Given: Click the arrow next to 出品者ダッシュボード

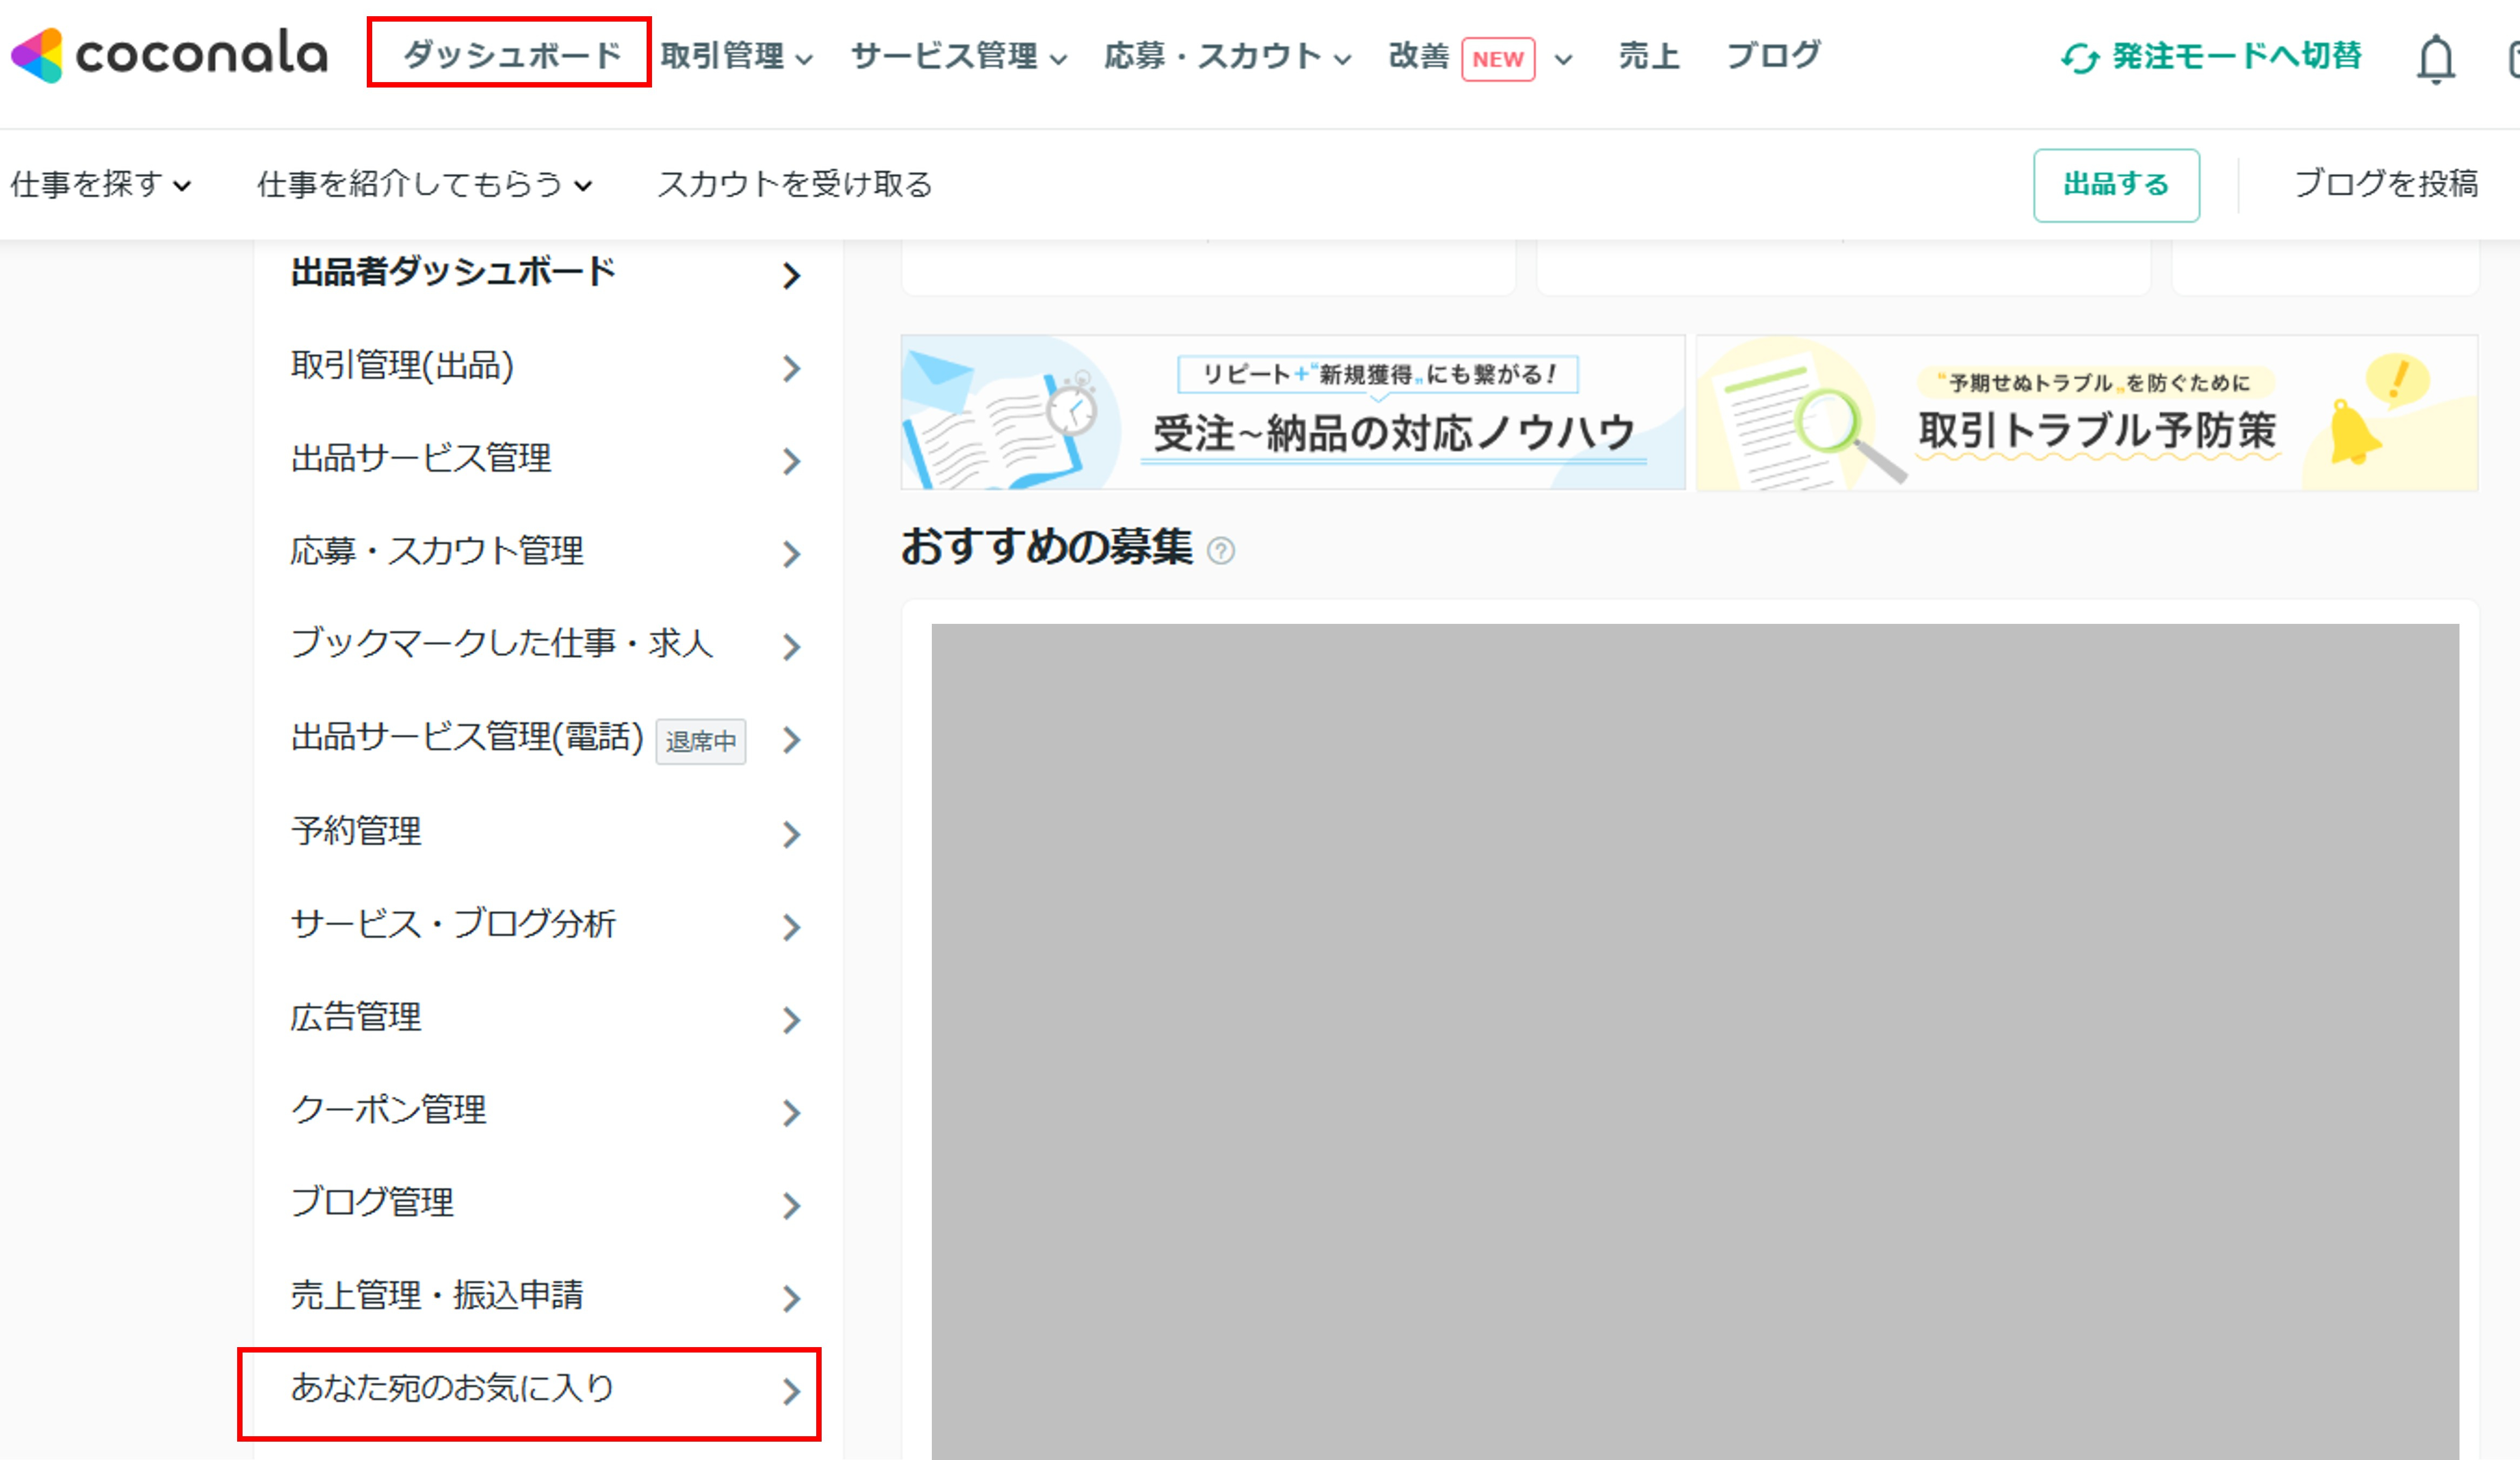Looking at the screenshot, I should pyautogui.click(x=791, y=275).
